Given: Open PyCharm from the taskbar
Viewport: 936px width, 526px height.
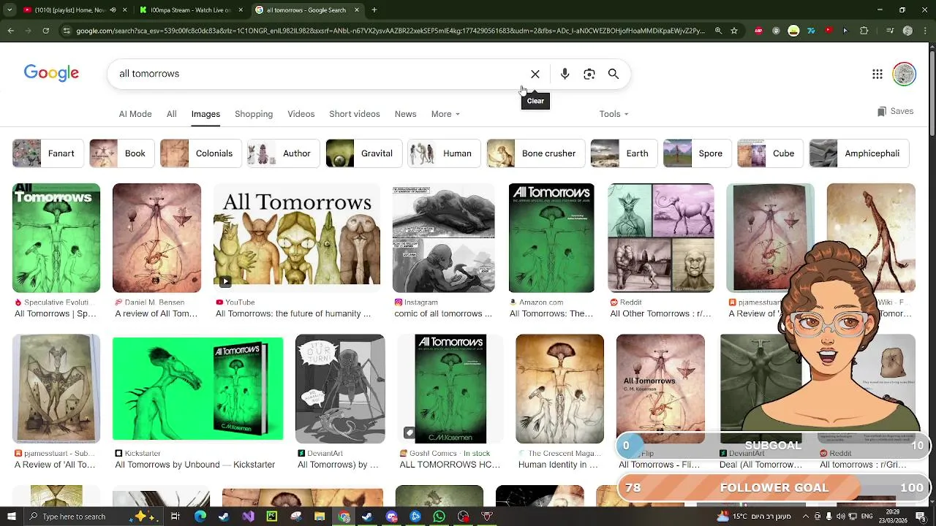Looking at the screenshot, I should pyautogui.click(x=271, y=517).
